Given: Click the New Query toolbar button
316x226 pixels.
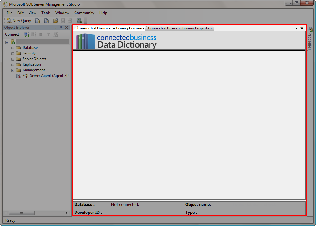Looking at the screenshot, I should pyautogui.click(x=19, y=21).
